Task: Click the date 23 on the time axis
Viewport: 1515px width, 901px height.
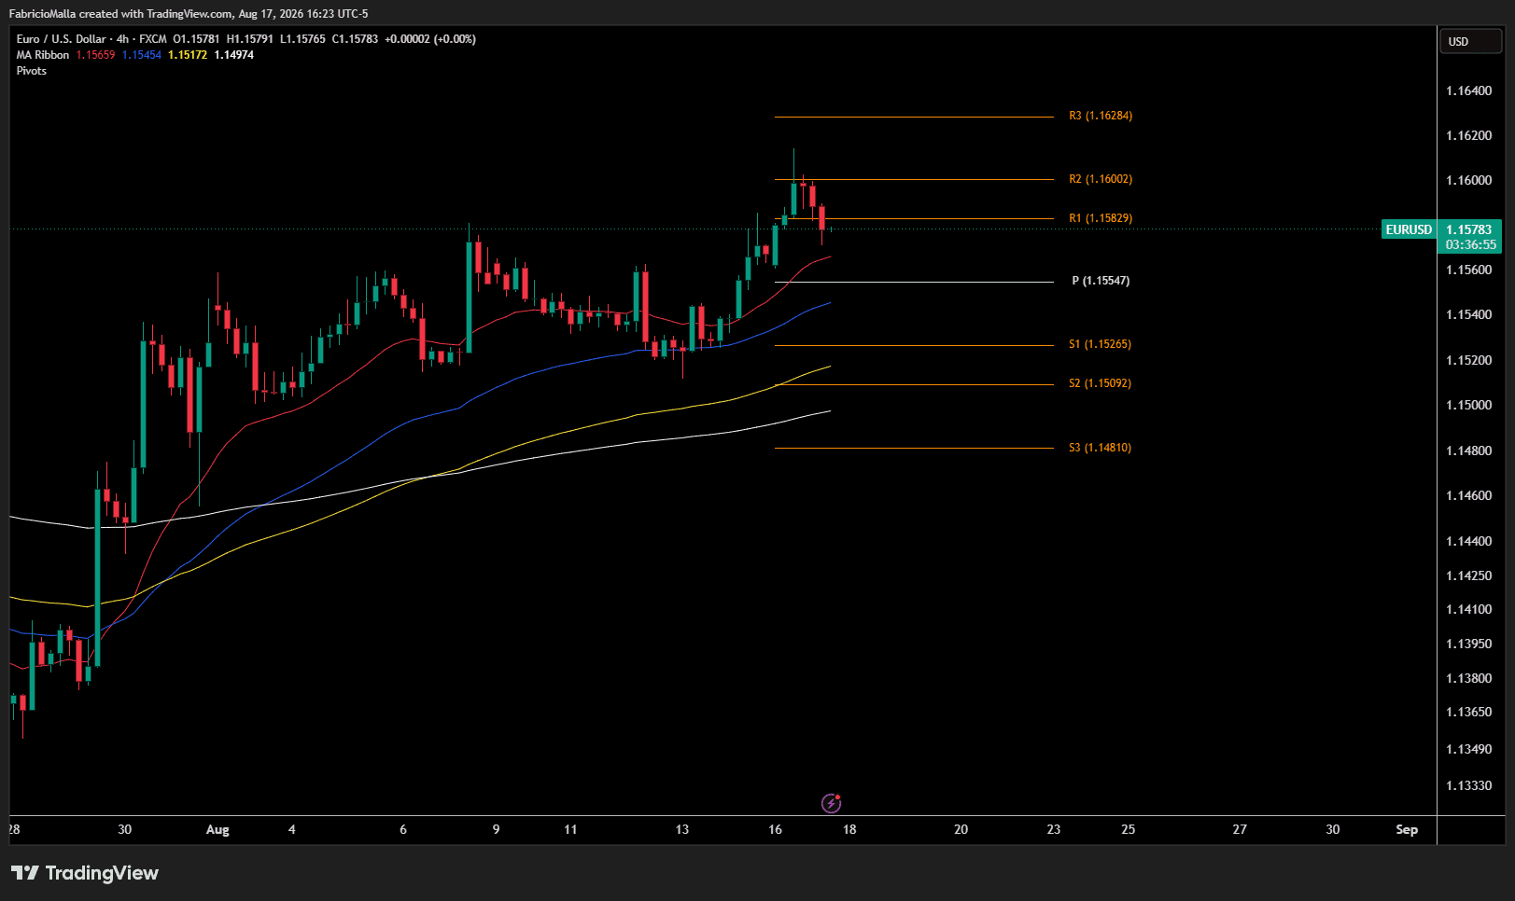Action: pyautogui.click(x=1054, y=829)
